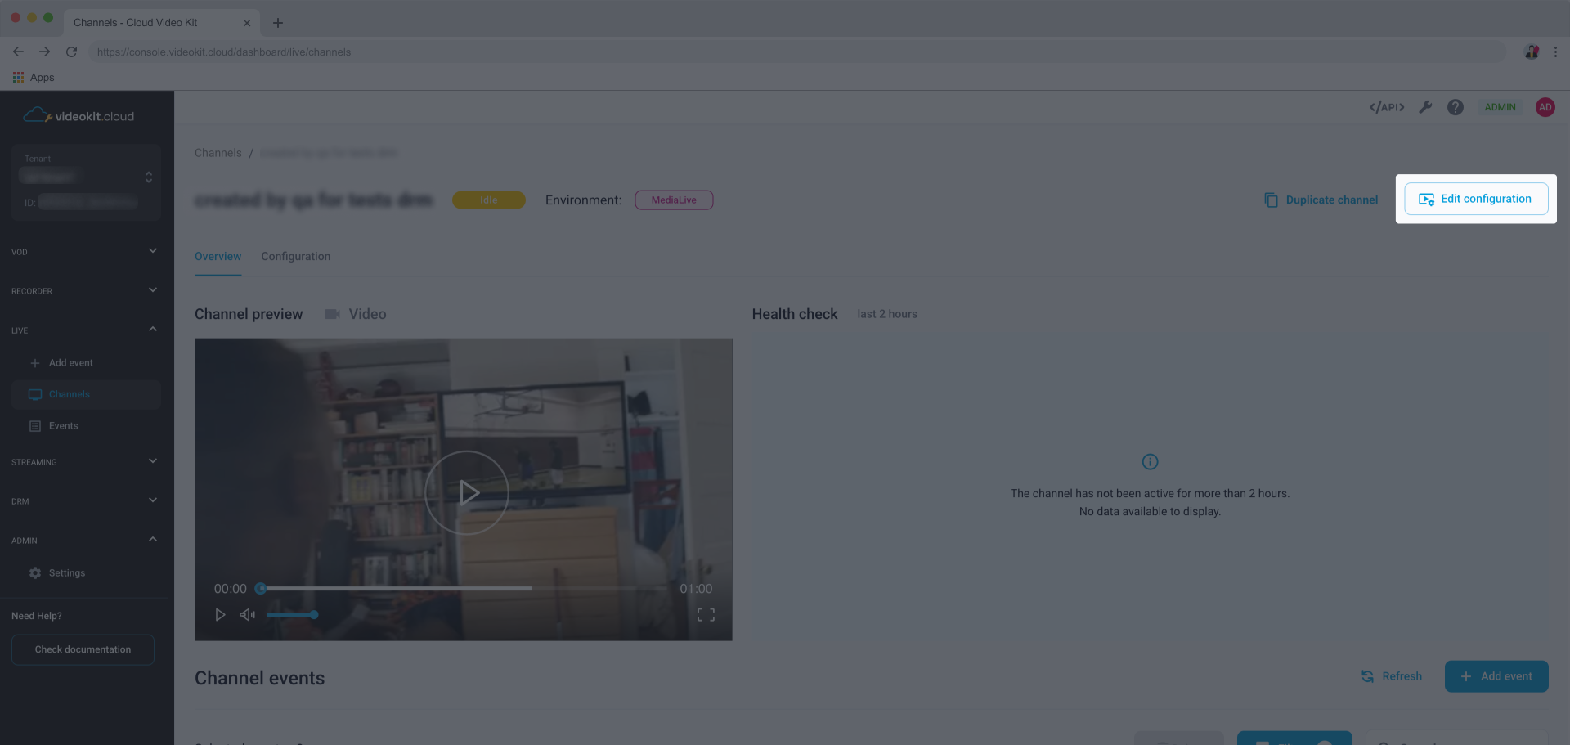Click the Video camera icon
The width and height of the screenshot is (1570, 745).
(x=332, y=314)
